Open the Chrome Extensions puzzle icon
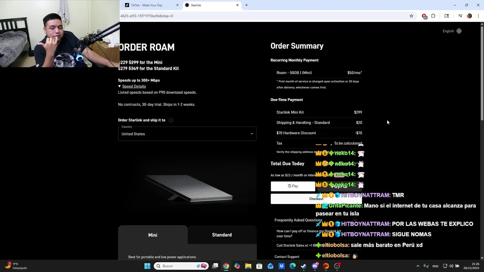 pos(433,16)
